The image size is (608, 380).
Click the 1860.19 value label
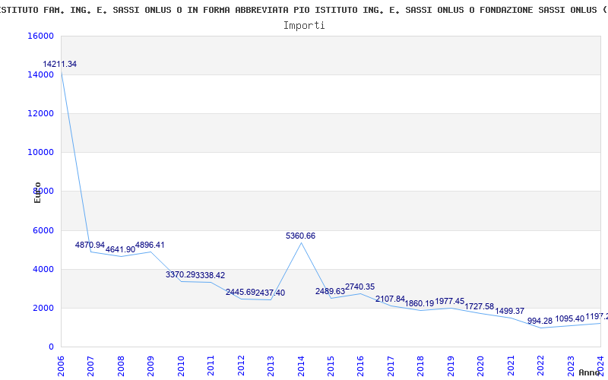tap(420, 303)
